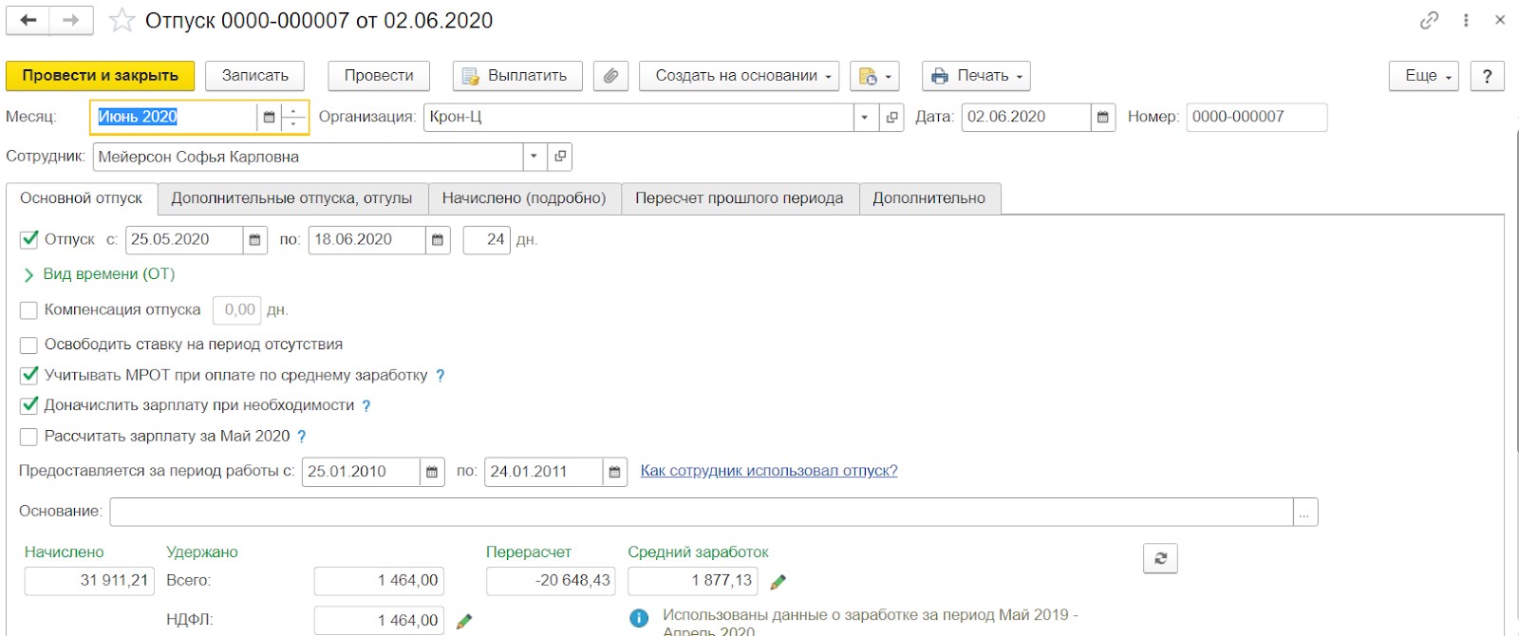Open Печать dropdown menu
Viewport: 1519px width, 636px height.
point(976,76)
